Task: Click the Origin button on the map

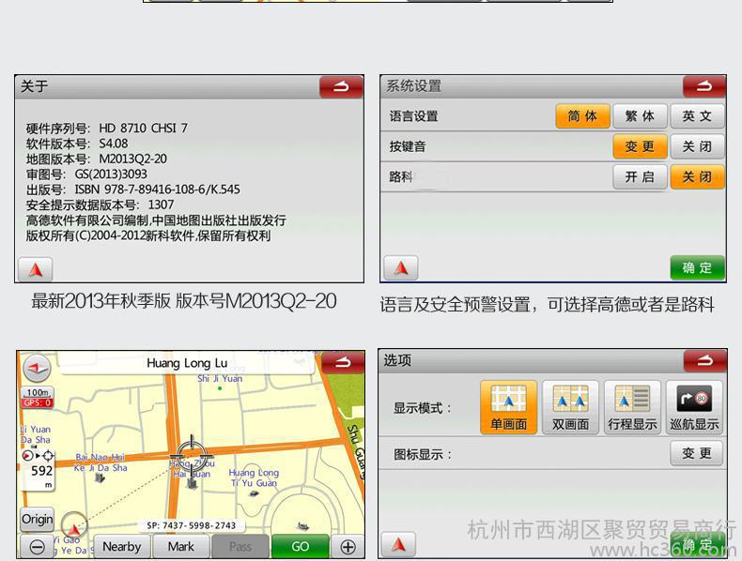Action: (38, 519)
